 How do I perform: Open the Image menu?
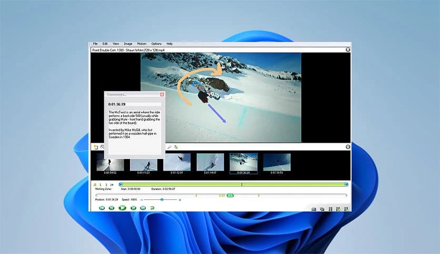[x=128, y=44]
